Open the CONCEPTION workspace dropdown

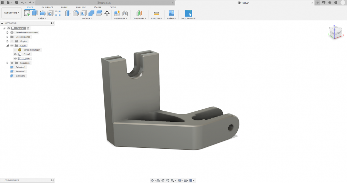(11, 13)
